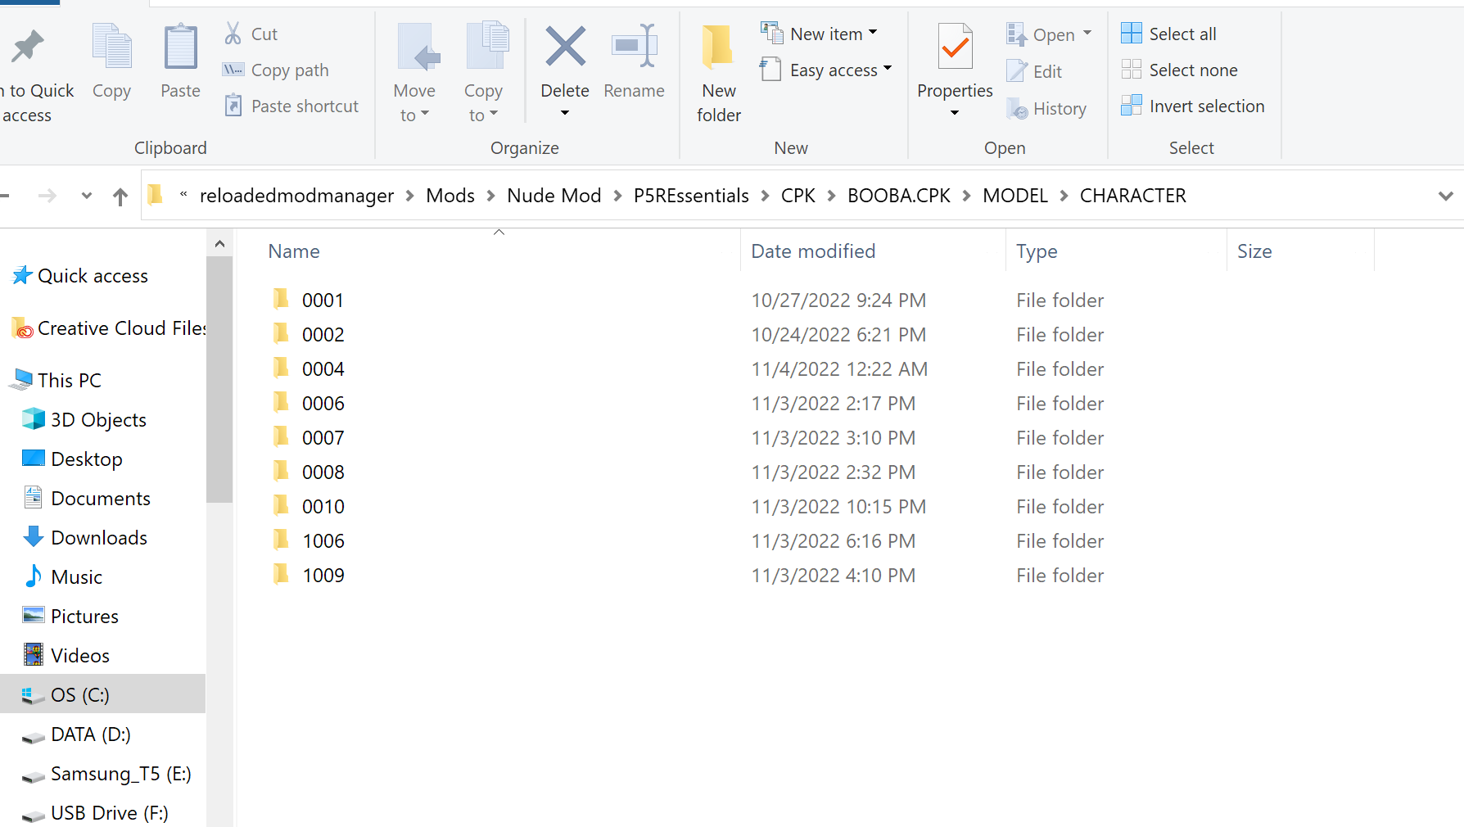Select This PC in navigation pane
Image resolution: width=1464 pixels, height=827 pixels.
[70, 381]
